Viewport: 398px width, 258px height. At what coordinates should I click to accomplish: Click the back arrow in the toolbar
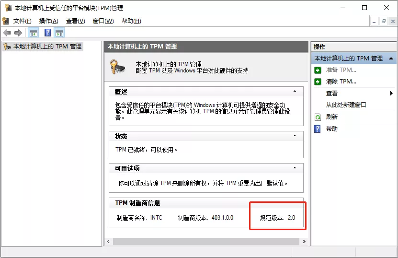pos(7,33)
